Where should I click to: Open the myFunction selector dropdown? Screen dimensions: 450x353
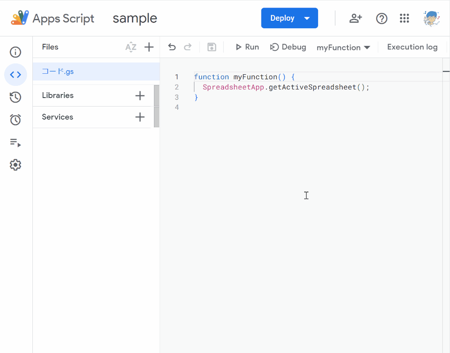click(x=343, y=47)
